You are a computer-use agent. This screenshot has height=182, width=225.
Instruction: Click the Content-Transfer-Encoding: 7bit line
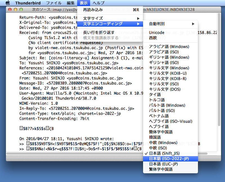[x=54, y=119]
